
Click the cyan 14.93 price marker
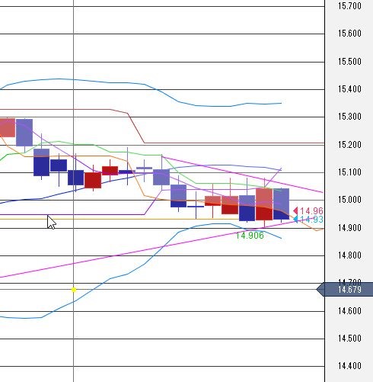[x=308, y=220]
